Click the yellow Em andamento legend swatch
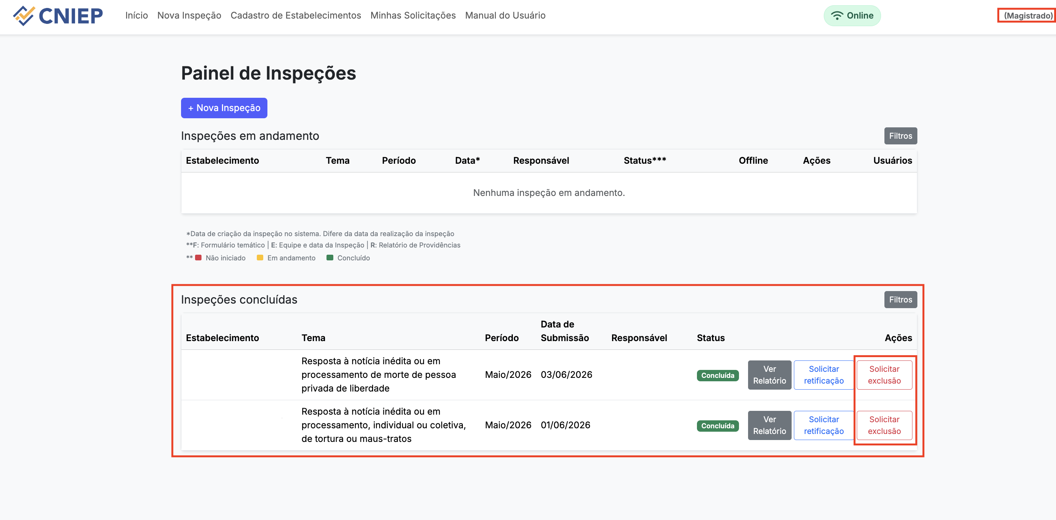Screen dimensions: 1056x520 [260, 258]
